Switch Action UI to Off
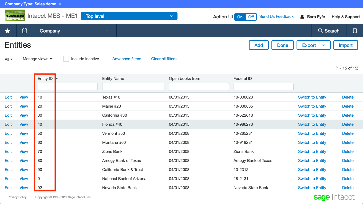 [251, 17]
